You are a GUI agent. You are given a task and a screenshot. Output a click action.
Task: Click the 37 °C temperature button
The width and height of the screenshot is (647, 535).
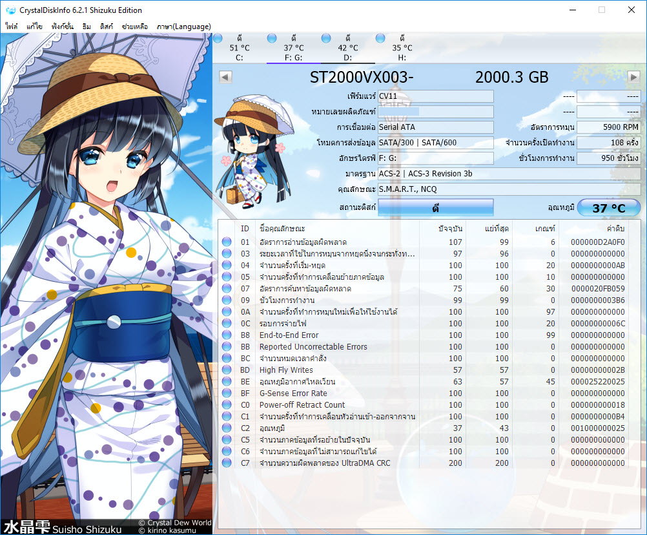[x=608, y=208]
